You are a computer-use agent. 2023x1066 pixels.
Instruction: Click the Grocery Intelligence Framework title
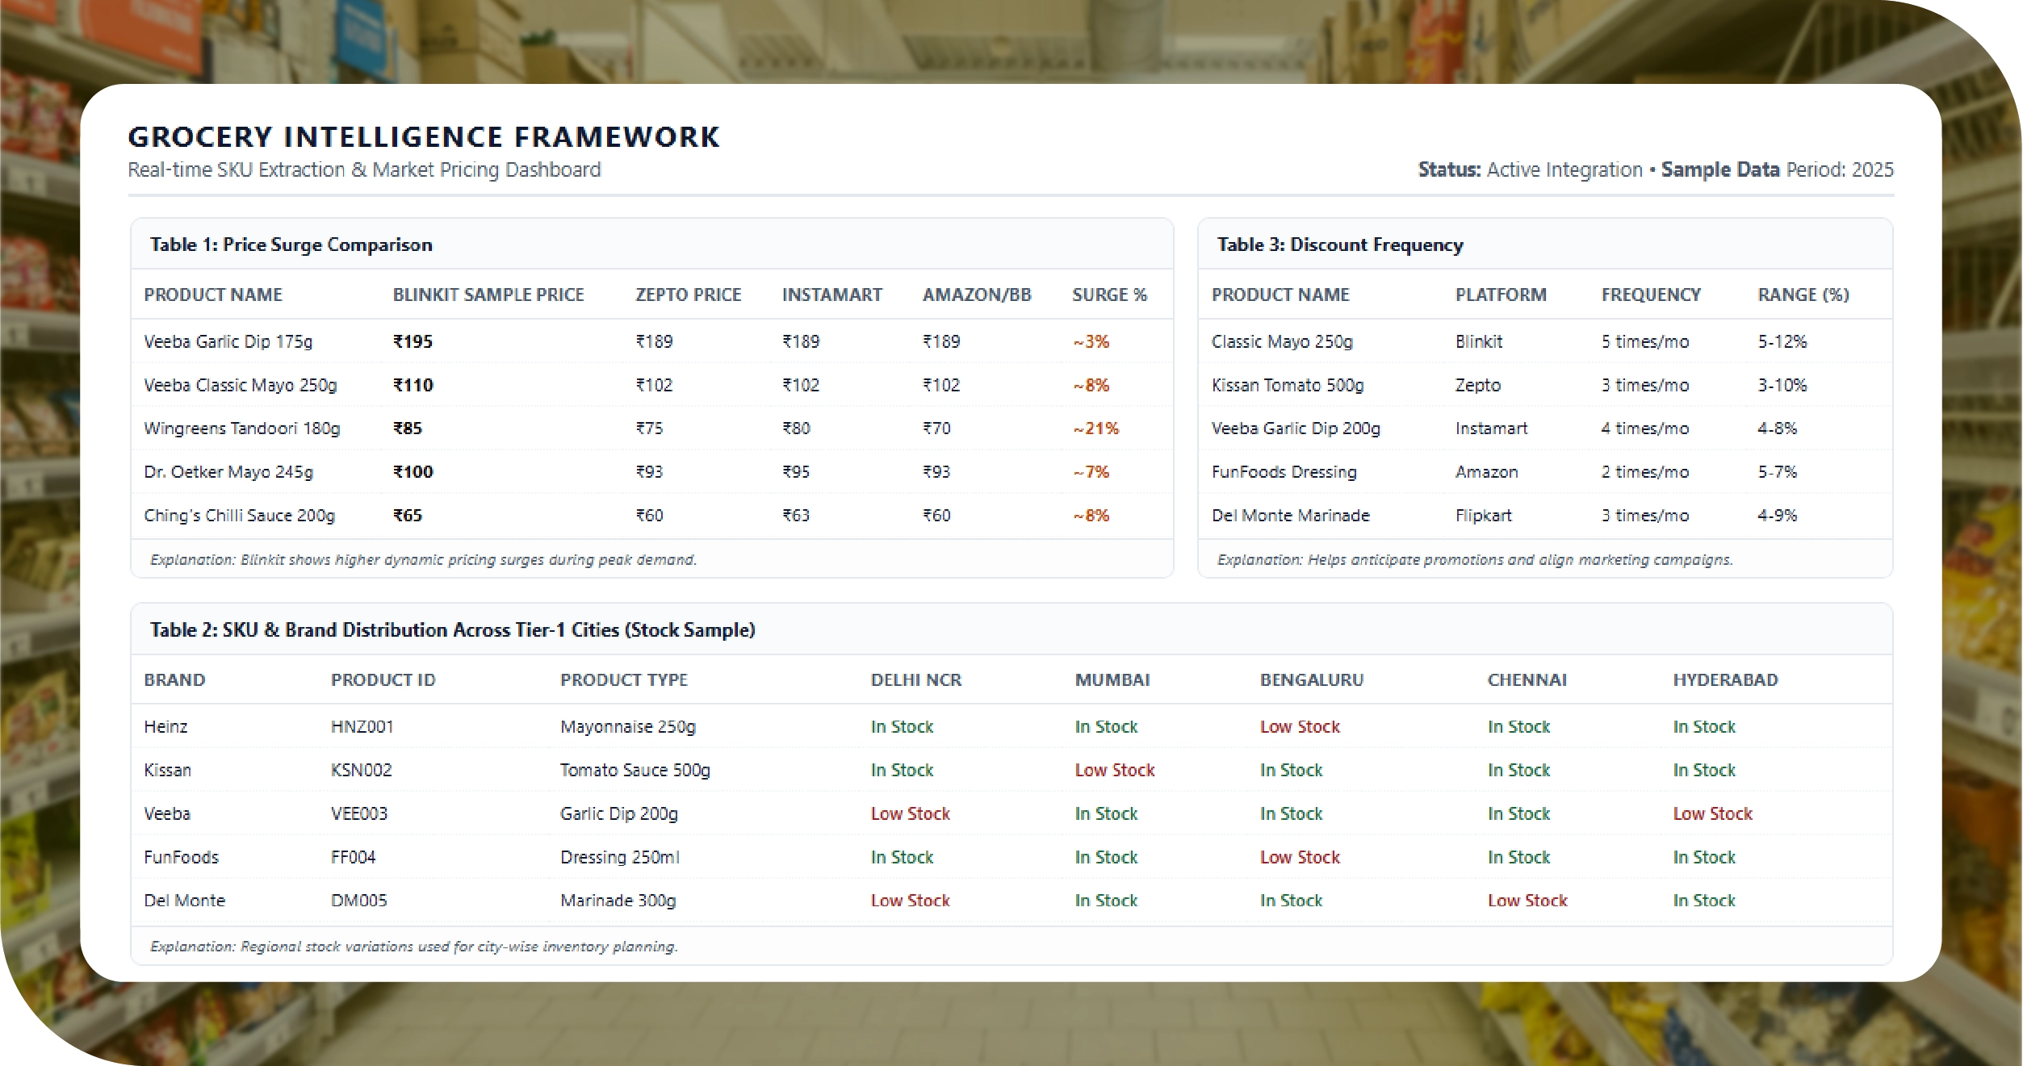click(x=423, y=136)
